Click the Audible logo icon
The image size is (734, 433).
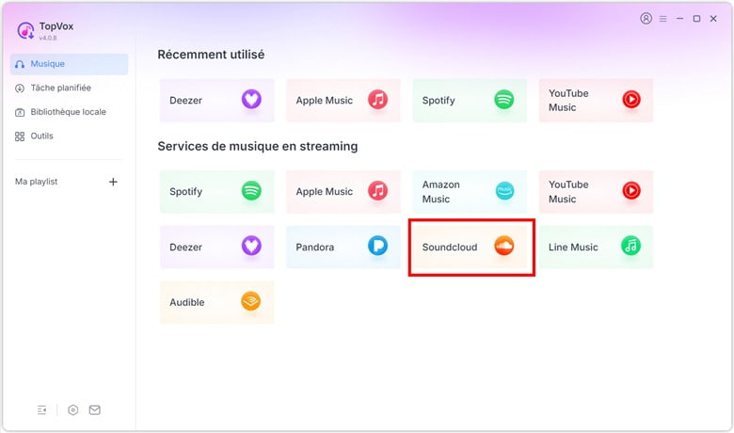coord(251,301)
